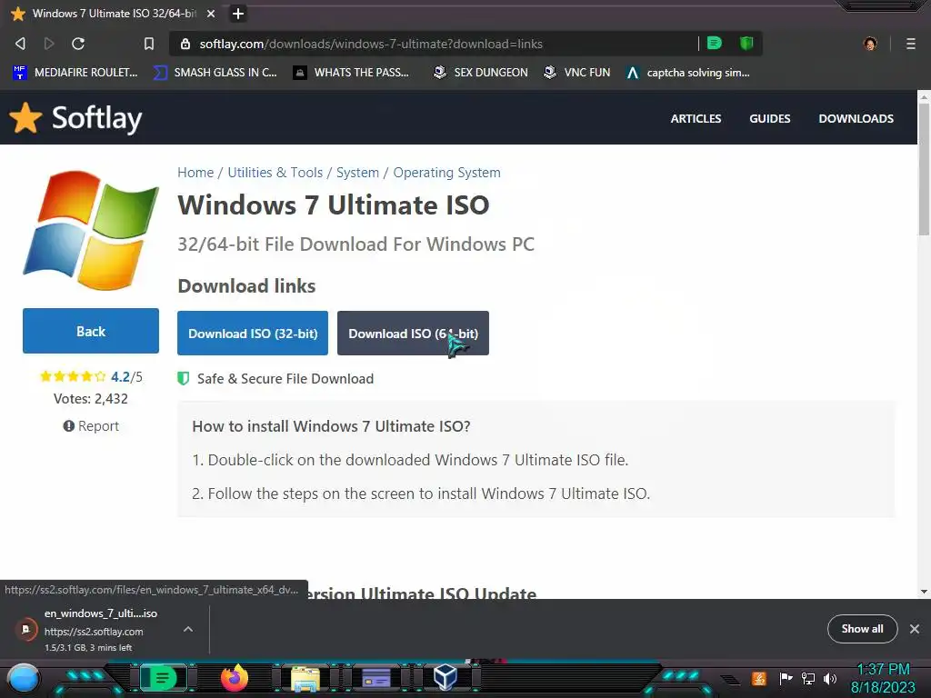This screenshot has height=698, width=931.
Task: Click the purple window app in taskbar
Action: click(x=375, y=678)
